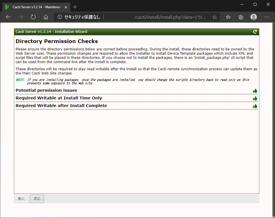Click the Cacti favicon on the tab
The width and height of the screenshot is (275, 218).
coord(7,7)
